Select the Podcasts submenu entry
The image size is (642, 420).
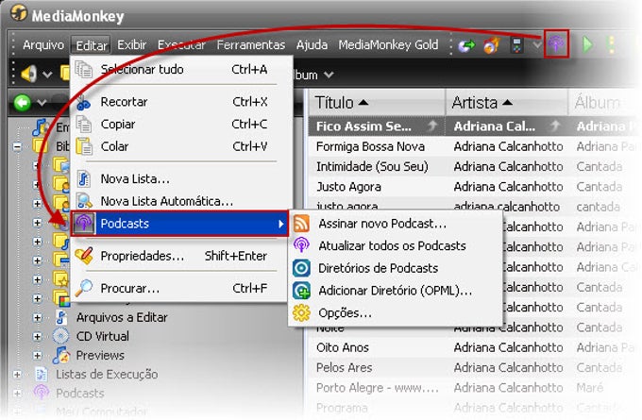[x=179, y=224]
